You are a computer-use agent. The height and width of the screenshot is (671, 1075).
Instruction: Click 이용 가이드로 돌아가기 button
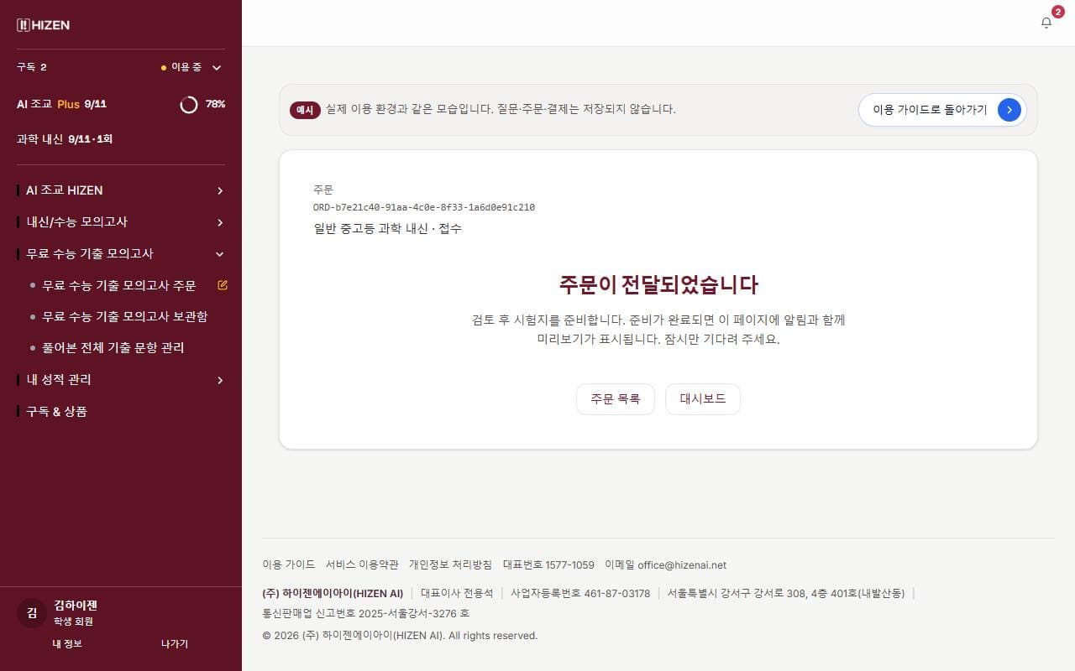pyautogui.click(x=942, y=110)
